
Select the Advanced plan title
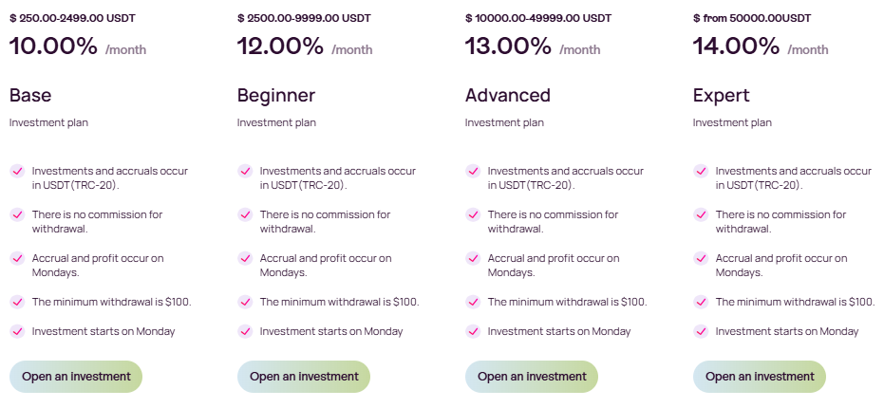pos(508,95)
